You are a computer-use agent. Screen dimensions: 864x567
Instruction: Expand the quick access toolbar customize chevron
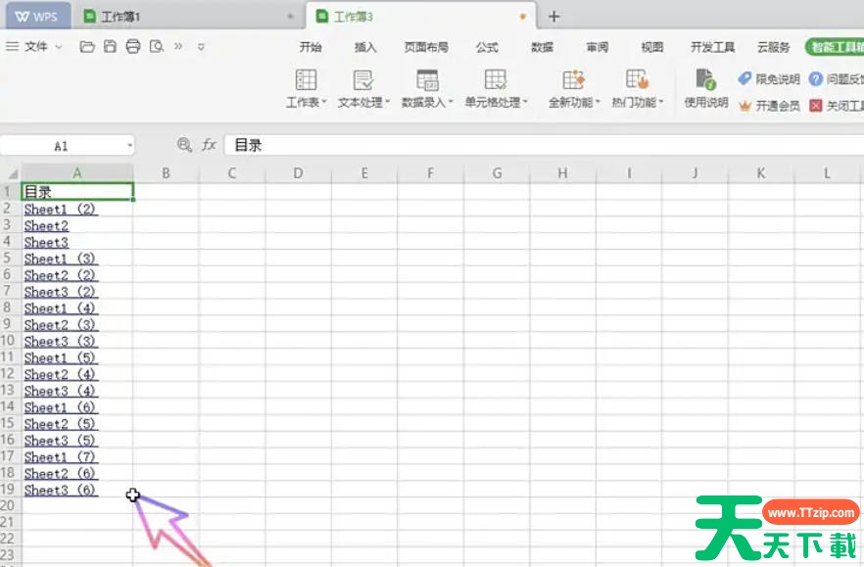(203, 46)
